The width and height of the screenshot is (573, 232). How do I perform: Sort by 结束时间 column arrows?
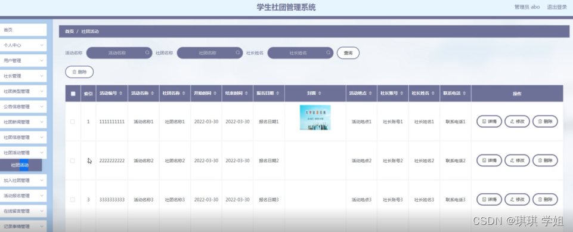tap(246, 94)
